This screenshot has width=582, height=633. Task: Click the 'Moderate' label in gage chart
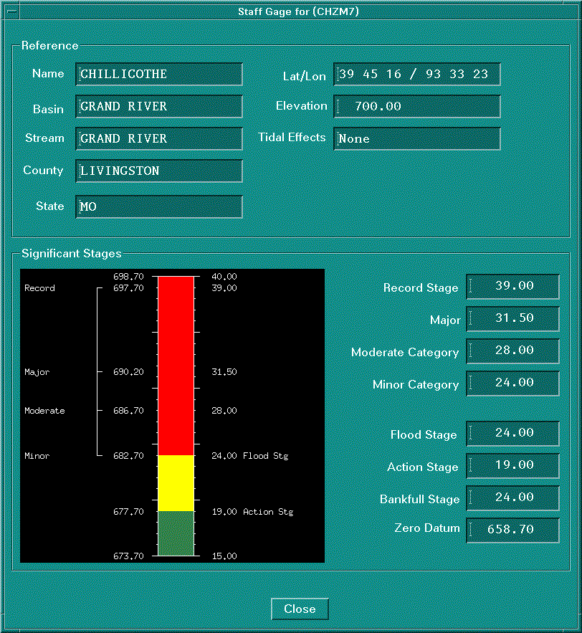44,411
